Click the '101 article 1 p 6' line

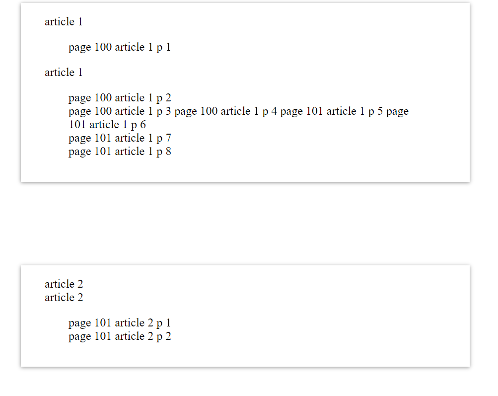click(x=107, y=125)
